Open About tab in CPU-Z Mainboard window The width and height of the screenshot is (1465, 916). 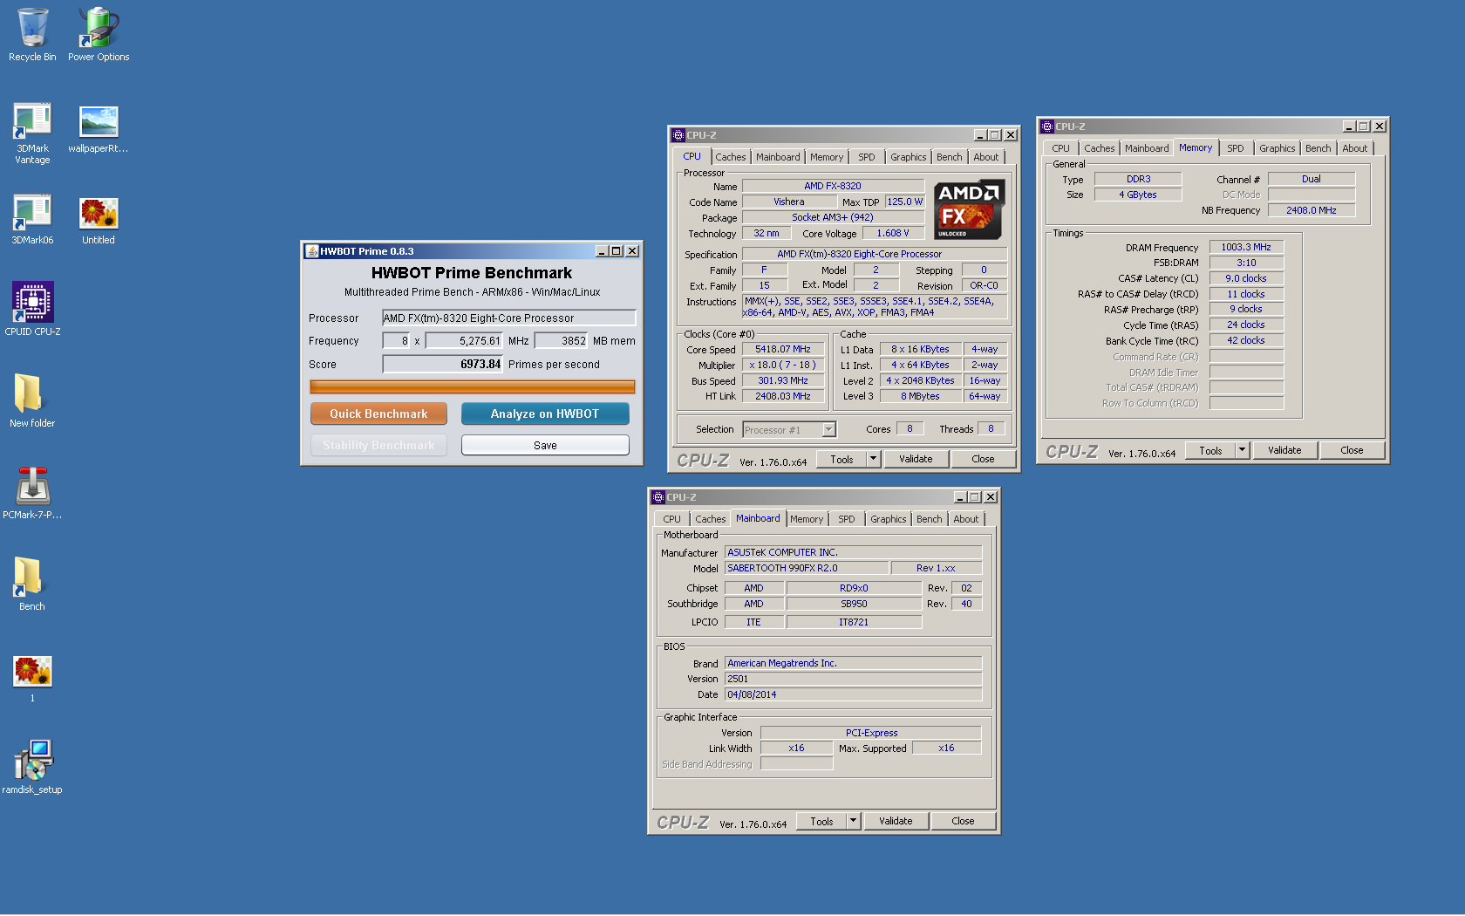coord(965,519)
